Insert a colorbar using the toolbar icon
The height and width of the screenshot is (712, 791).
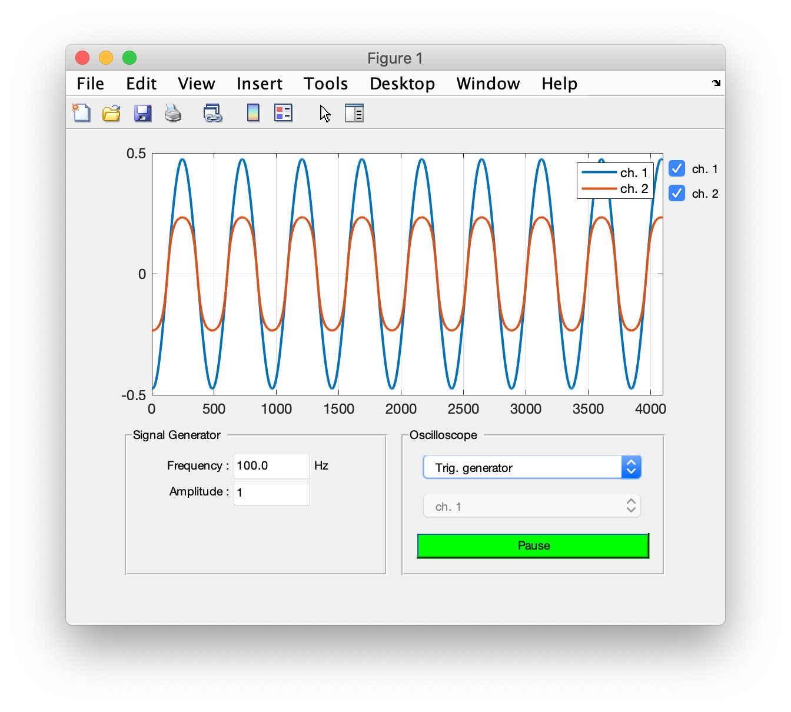click(x=253, y=113)
